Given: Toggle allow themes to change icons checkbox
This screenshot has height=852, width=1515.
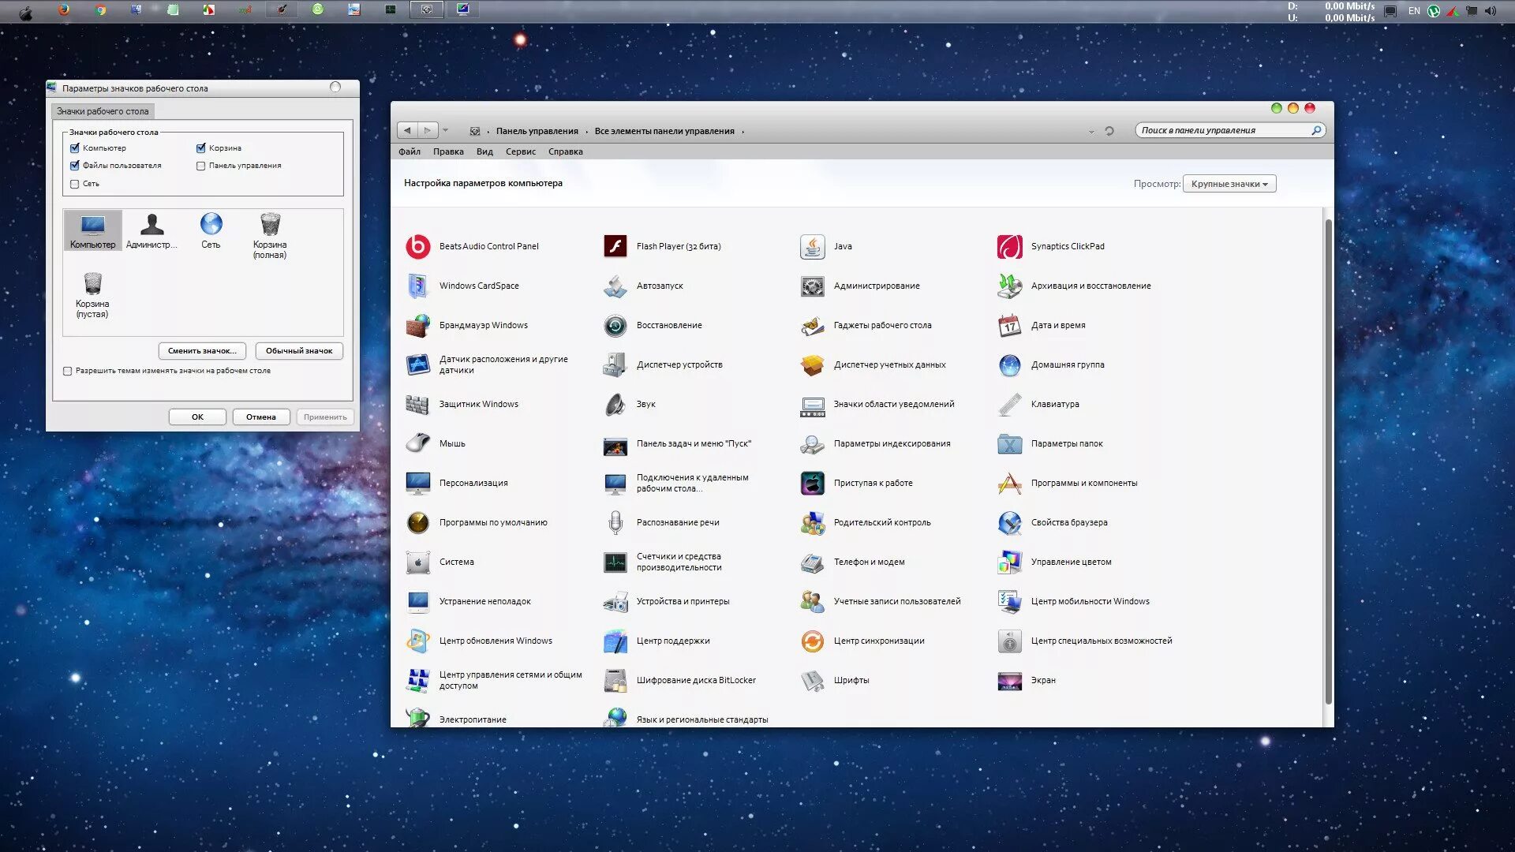Looking at the screenshot, I should [x=68, y=371].
